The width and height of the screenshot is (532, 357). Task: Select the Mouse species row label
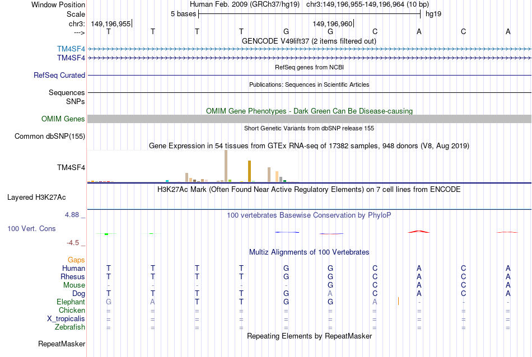[74, 285]
